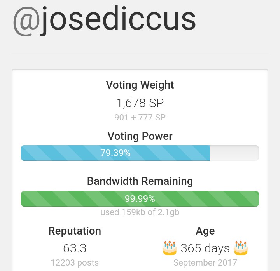Select the 1,678 SP voting weight value
The image size is (280, 271).
140,103
